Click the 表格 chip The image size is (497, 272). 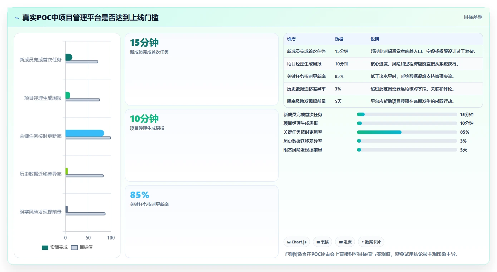[323, 242]
